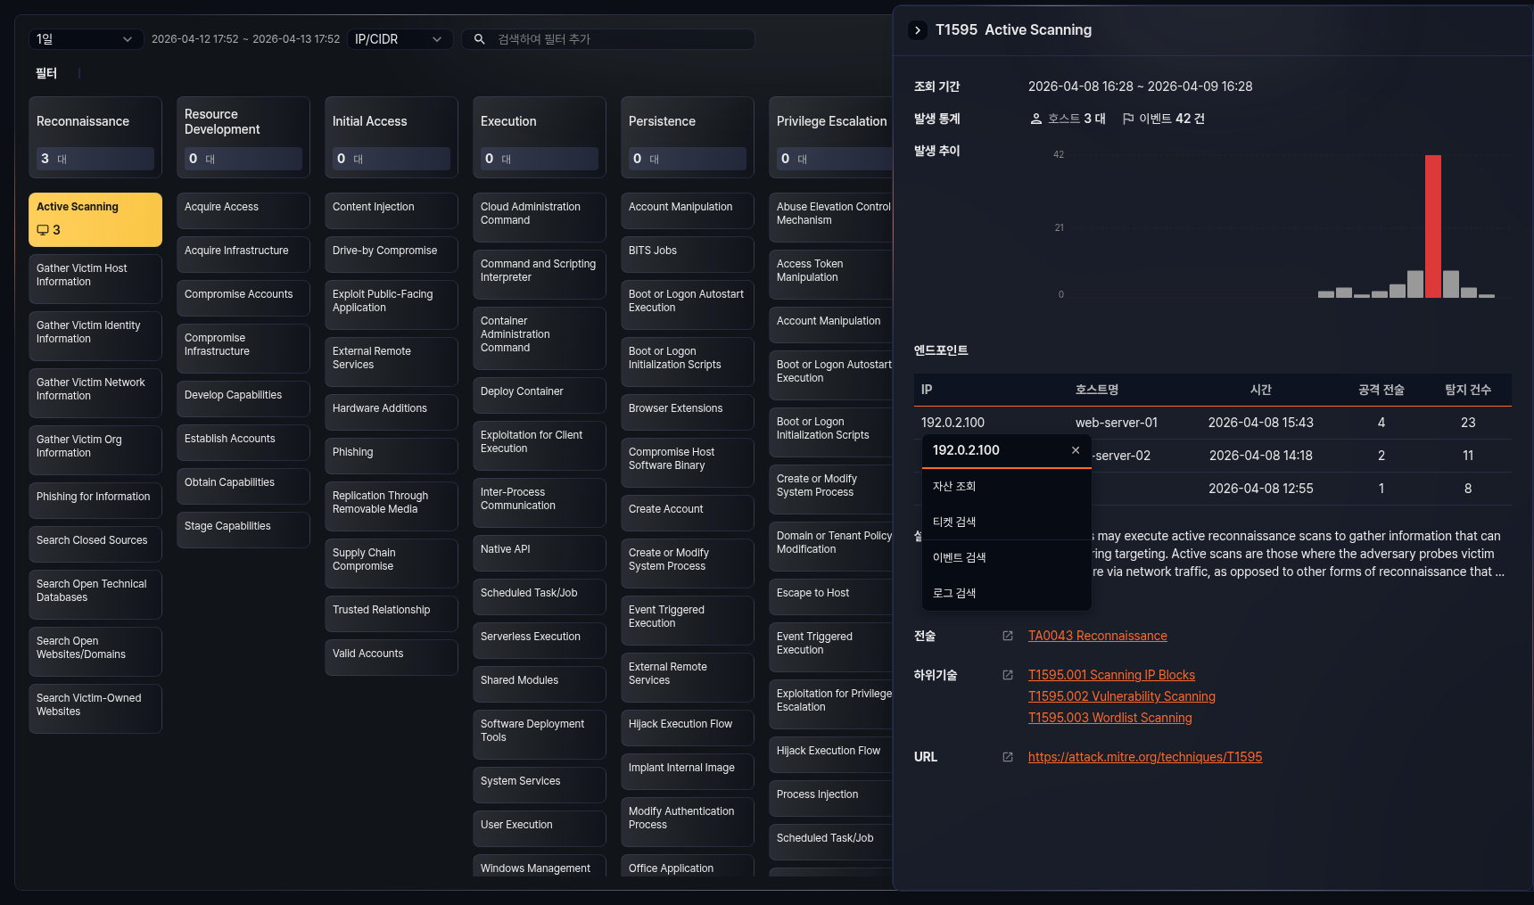The height and width of the screenshot is (905, 1534).
Task: Choose 이벤트 검색 in the IP menu
Action: 959,557
